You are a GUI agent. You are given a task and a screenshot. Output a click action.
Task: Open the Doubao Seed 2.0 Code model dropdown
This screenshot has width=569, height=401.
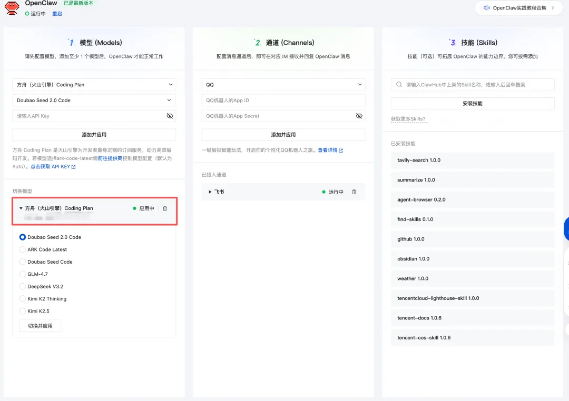(x=94, y=100)
